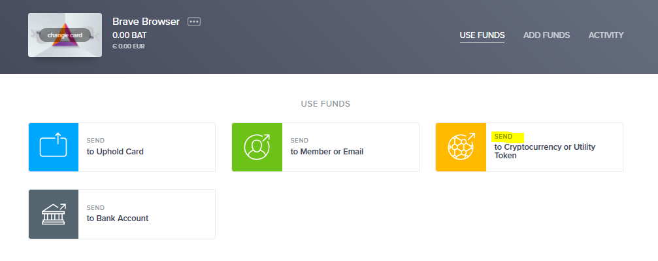This screenshot has height=261, width=658.
Task: Go to the ACTIVITY tab
Action: [x=606, y=35]
